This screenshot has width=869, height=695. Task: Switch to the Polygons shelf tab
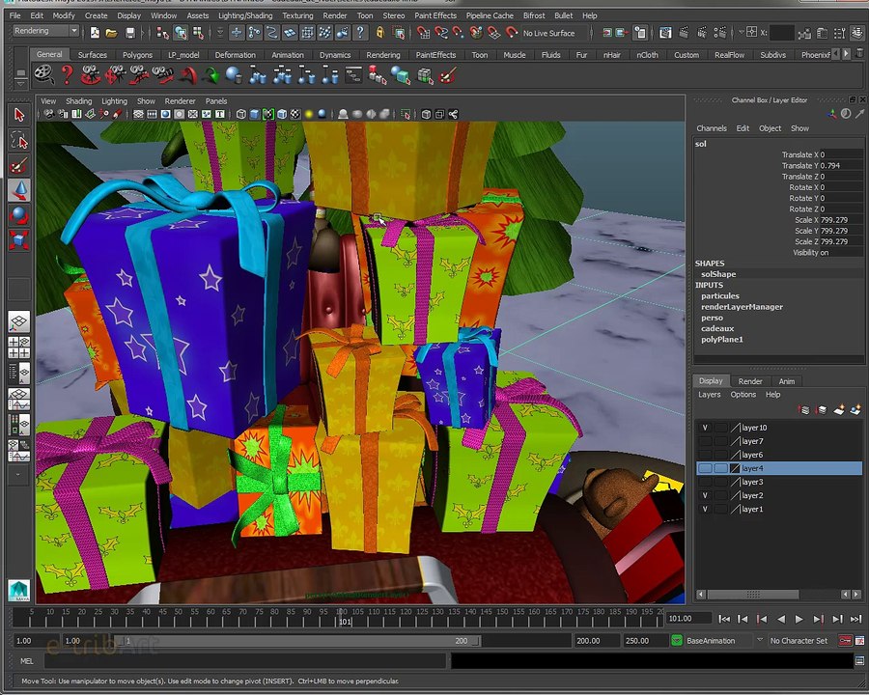(x=137, y=55)
